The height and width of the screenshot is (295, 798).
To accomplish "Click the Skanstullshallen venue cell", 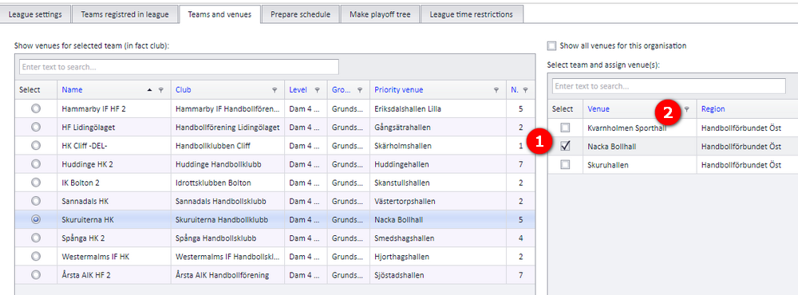I will click(x=437, y=183).
